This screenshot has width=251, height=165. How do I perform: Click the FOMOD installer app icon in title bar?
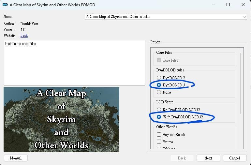coord(5,5)
